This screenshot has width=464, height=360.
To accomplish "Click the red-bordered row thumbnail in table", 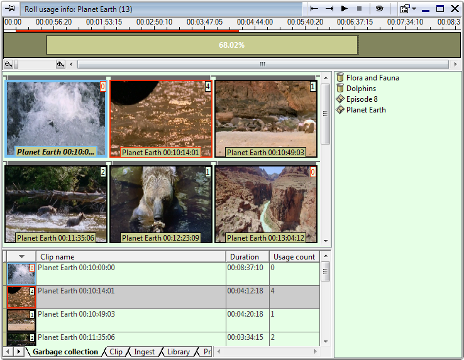I will tap(21, 297).
